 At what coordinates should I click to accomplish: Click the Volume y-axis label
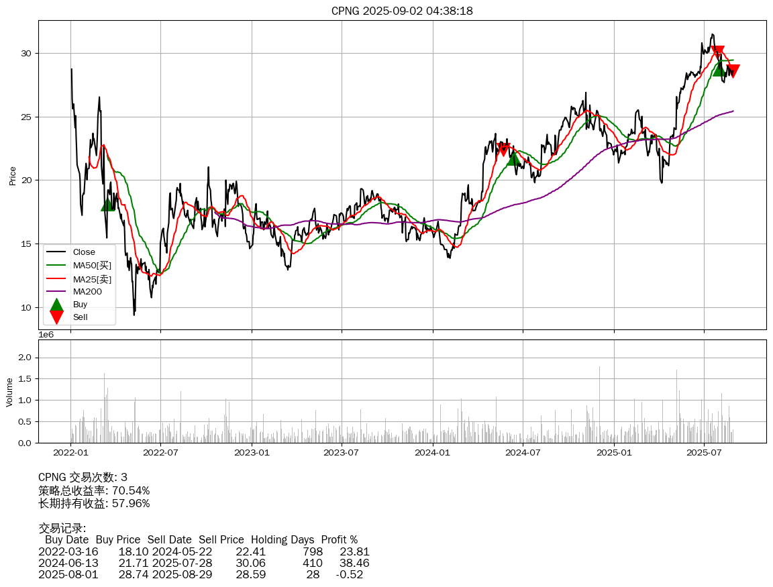[9, 392]
